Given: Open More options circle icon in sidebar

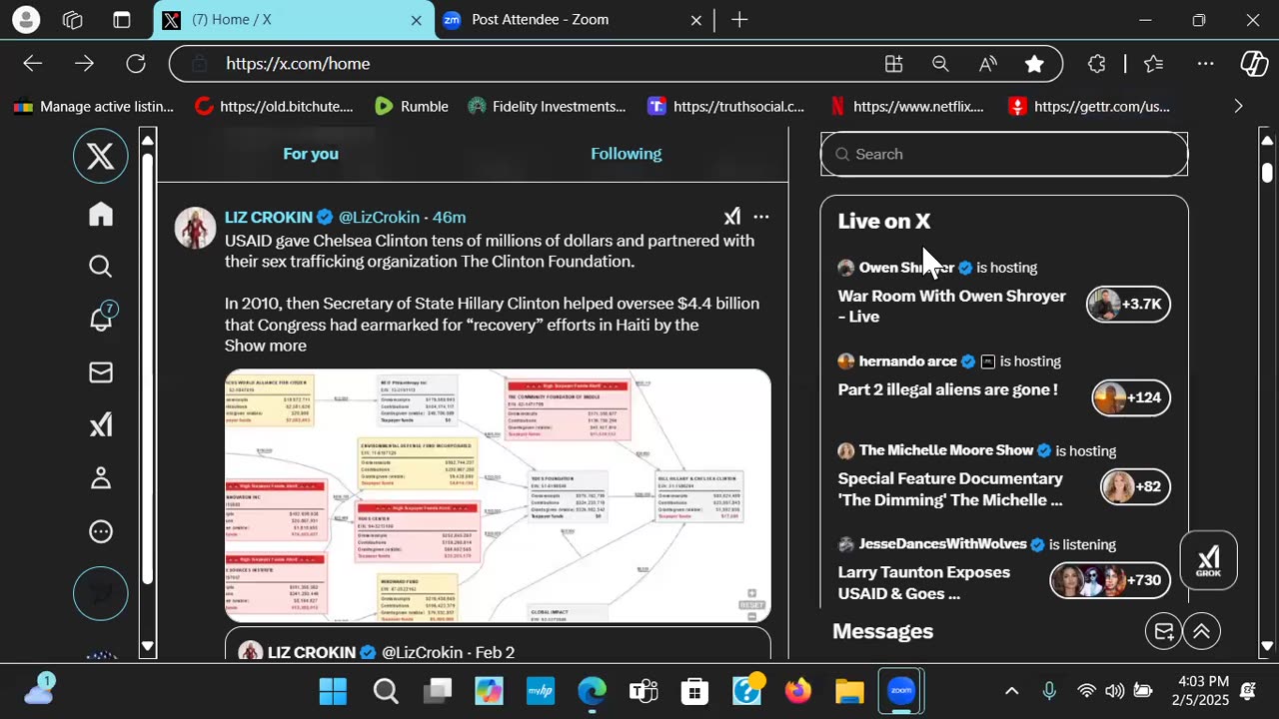Looking at the screenshot, I should pyautogui.click(x=101, y=531).
